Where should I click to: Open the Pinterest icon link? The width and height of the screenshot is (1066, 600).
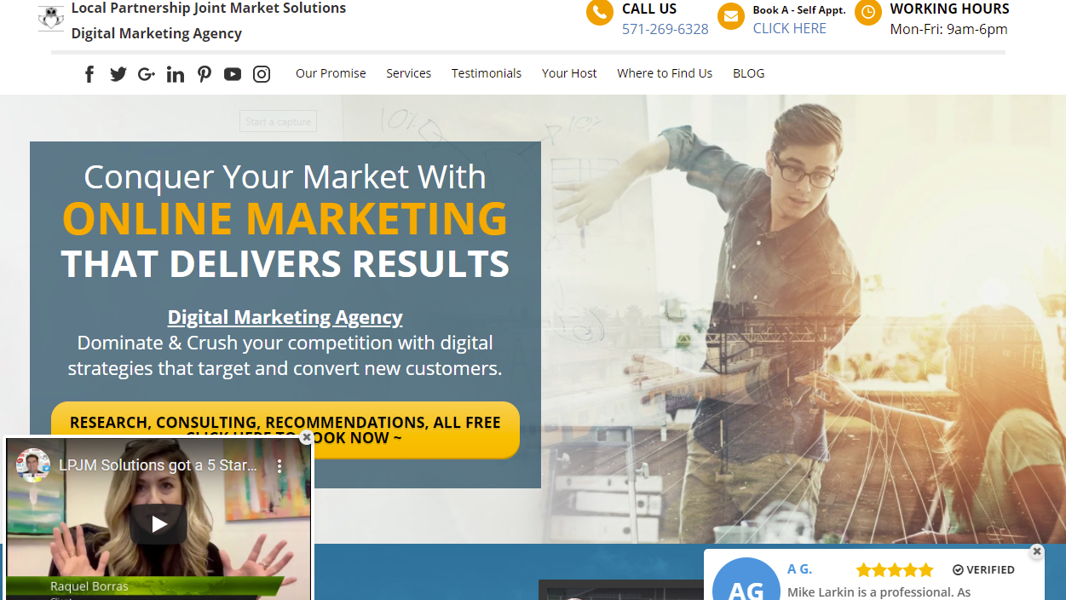pos(205,74)
